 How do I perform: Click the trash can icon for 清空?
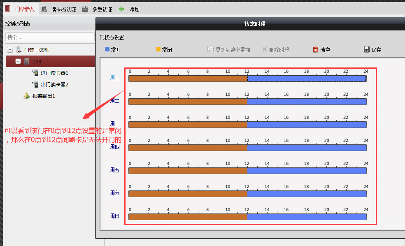click(x=316, y=50)
